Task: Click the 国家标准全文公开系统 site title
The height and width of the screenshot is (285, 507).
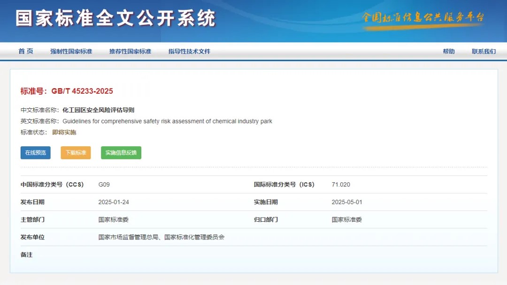Action: (x=115, y=18)
